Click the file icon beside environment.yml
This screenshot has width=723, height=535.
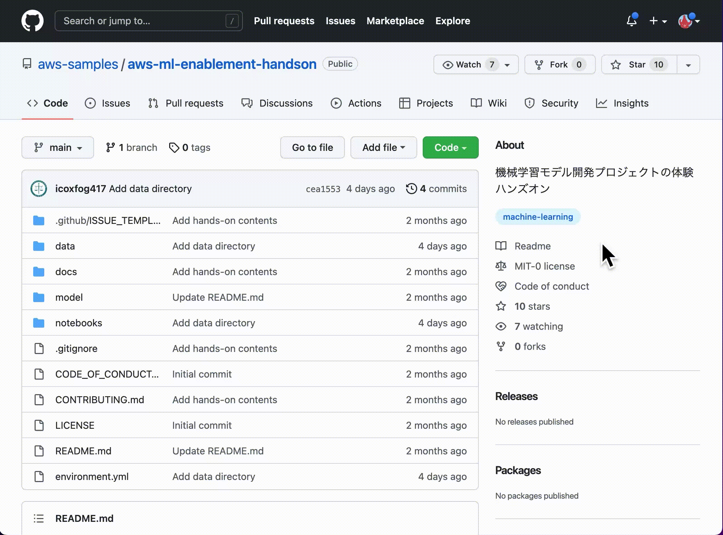39,477
